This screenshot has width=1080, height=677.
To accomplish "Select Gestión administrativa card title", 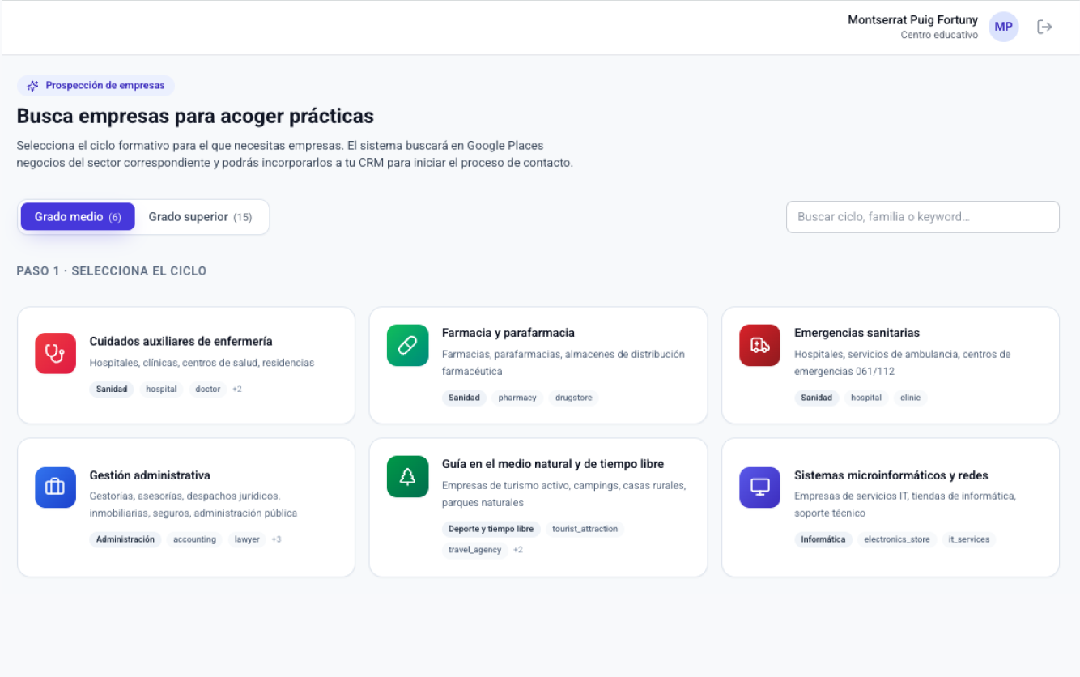I will tap(150, 475).
